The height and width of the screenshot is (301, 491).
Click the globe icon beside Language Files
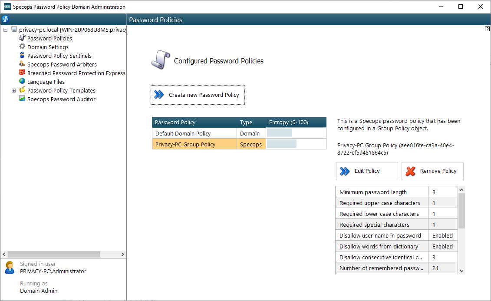22,81
